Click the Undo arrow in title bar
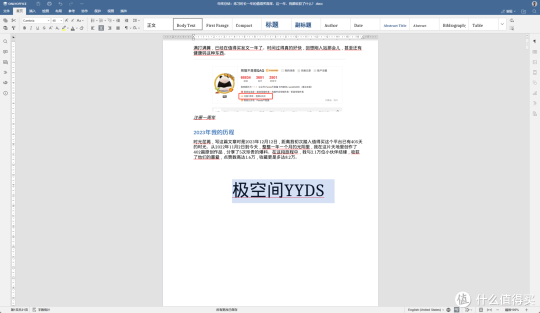 click(x=60, y=3)
